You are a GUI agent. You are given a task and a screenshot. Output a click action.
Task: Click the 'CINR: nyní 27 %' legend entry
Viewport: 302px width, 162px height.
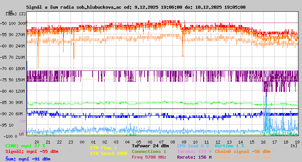pyautogui.click(x=25, y=146)
